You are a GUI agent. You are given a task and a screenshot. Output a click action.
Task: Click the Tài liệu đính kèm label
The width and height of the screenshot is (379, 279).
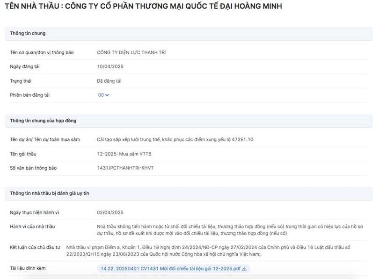[28, 268]
